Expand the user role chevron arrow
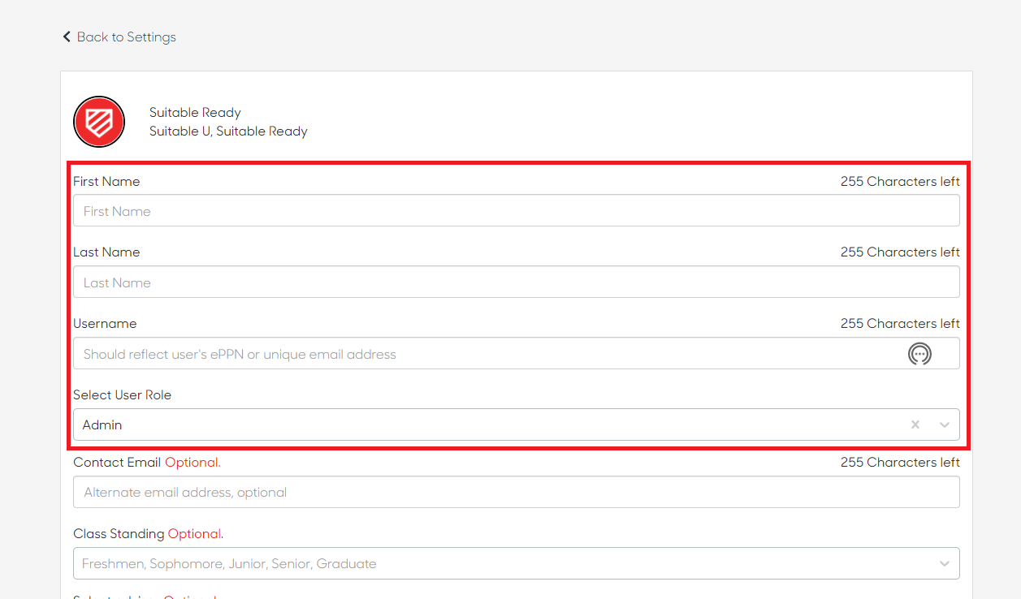The image size is (1021, 599). tap(945, 424)
